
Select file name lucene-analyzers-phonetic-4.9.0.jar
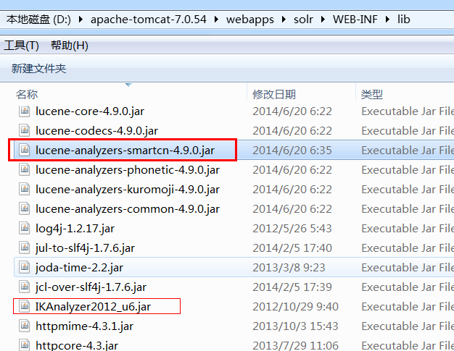128,170
